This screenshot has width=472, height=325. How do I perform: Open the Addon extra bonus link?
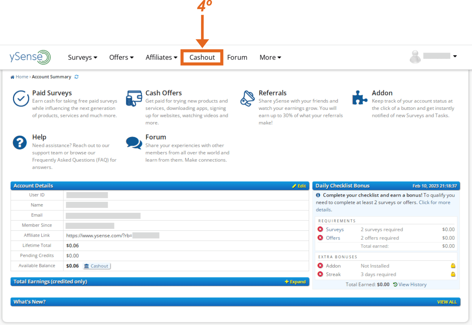pos(333,266)
